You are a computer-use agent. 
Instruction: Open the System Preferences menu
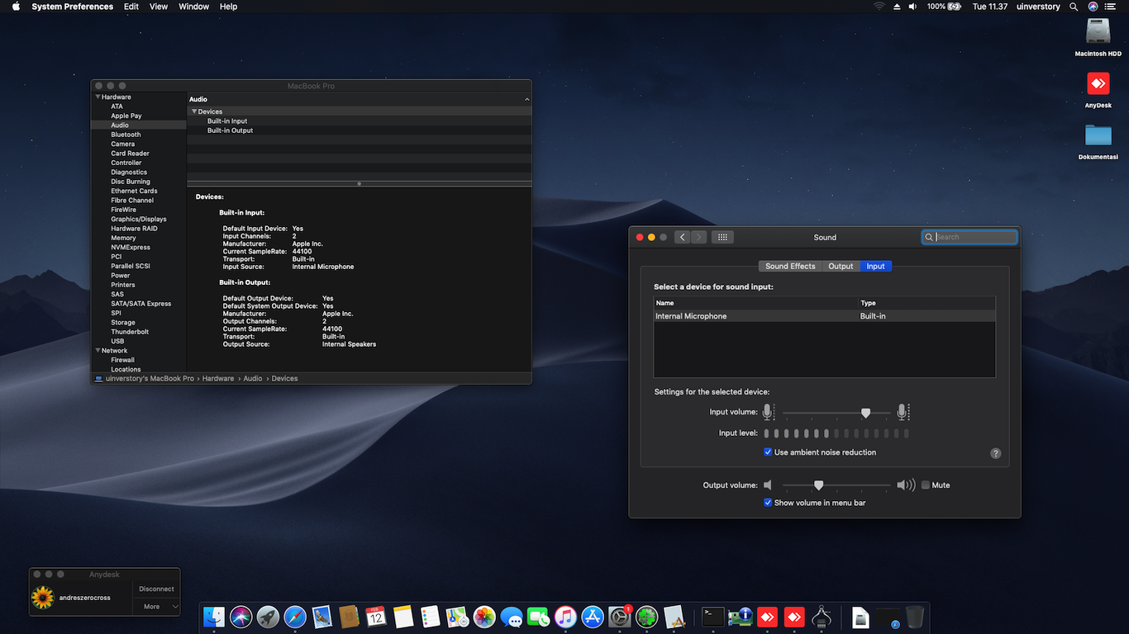pyautogui.click(x=73, y=7)
